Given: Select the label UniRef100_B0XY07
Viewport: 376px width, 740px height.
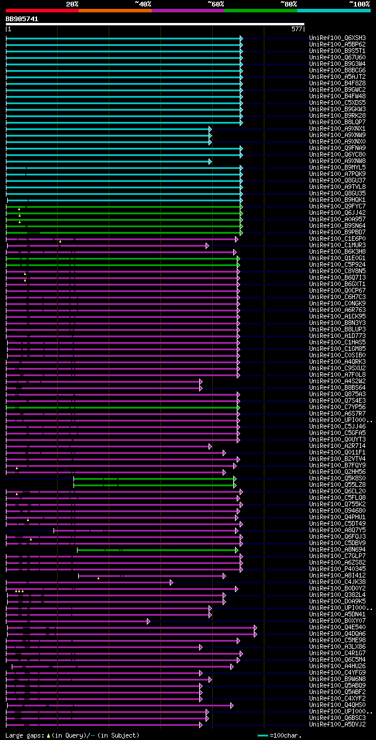Looking at the screenshot, I should click(337, 620).
